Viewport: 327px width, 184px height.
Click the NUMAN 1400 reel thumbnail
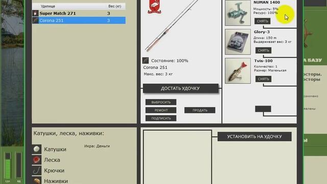(x=238, y=13)
